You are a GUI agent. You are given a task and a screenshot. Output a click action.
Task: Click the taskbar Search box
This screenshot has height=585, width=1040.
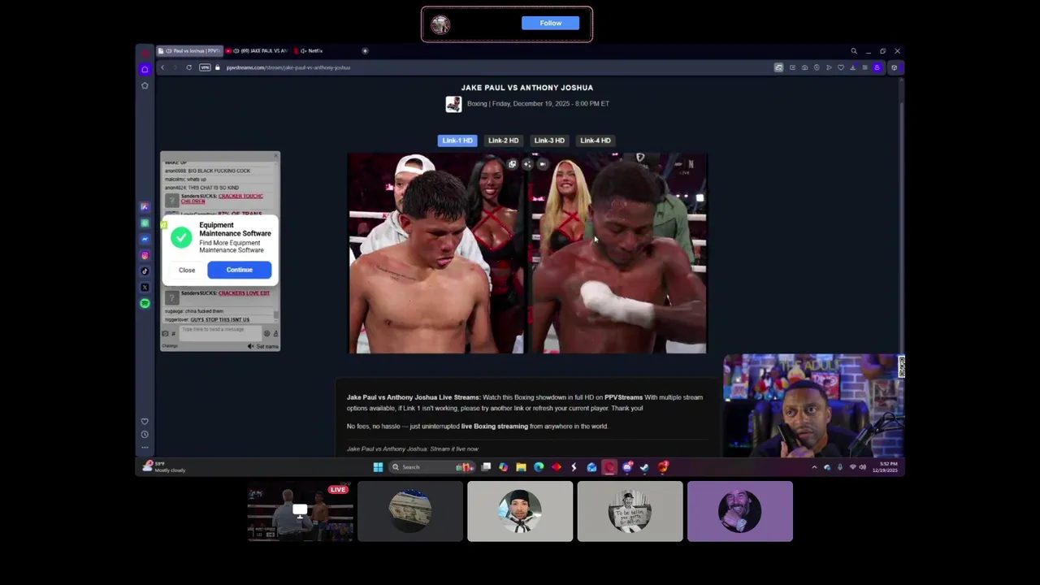coord(432,467)
